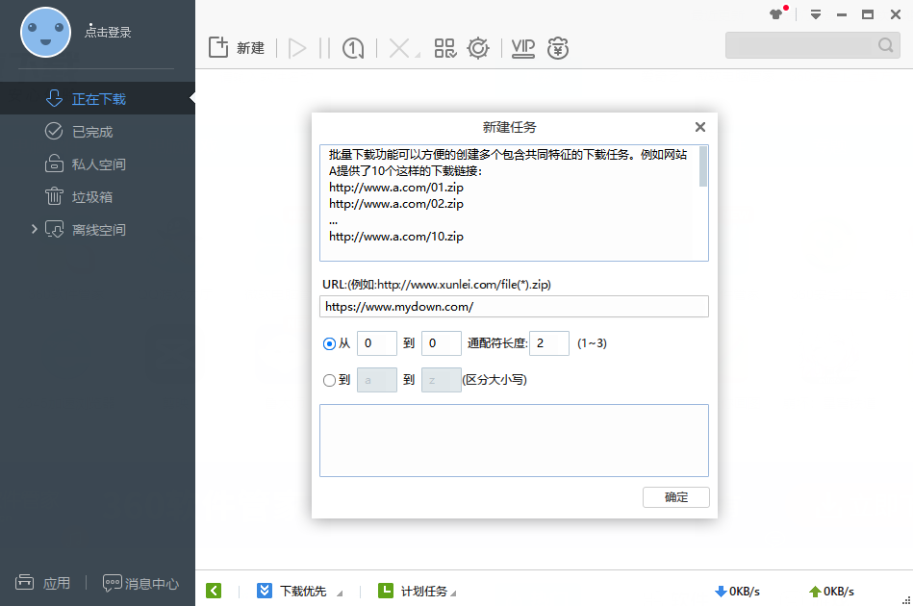Expand the 离线空间 tree item
The width and height of the screenshot is (913, 606).
pyautogui.click(x=35, y=229)
